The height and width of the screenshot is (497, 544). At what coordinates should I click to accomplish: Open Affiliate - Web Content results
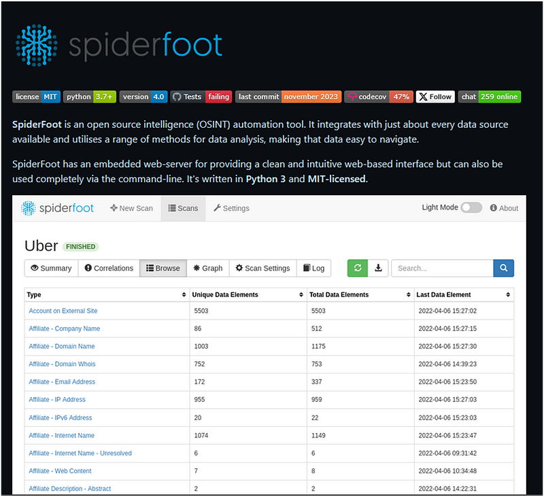pos(60,470)
